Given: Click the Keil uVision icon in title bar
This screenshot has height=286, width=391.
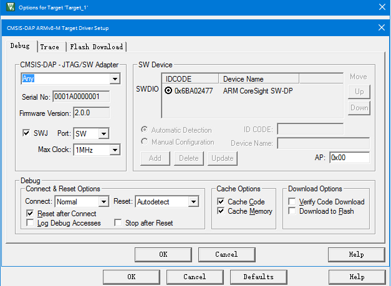Looking at the screenshot, I should tap(11, 7).
